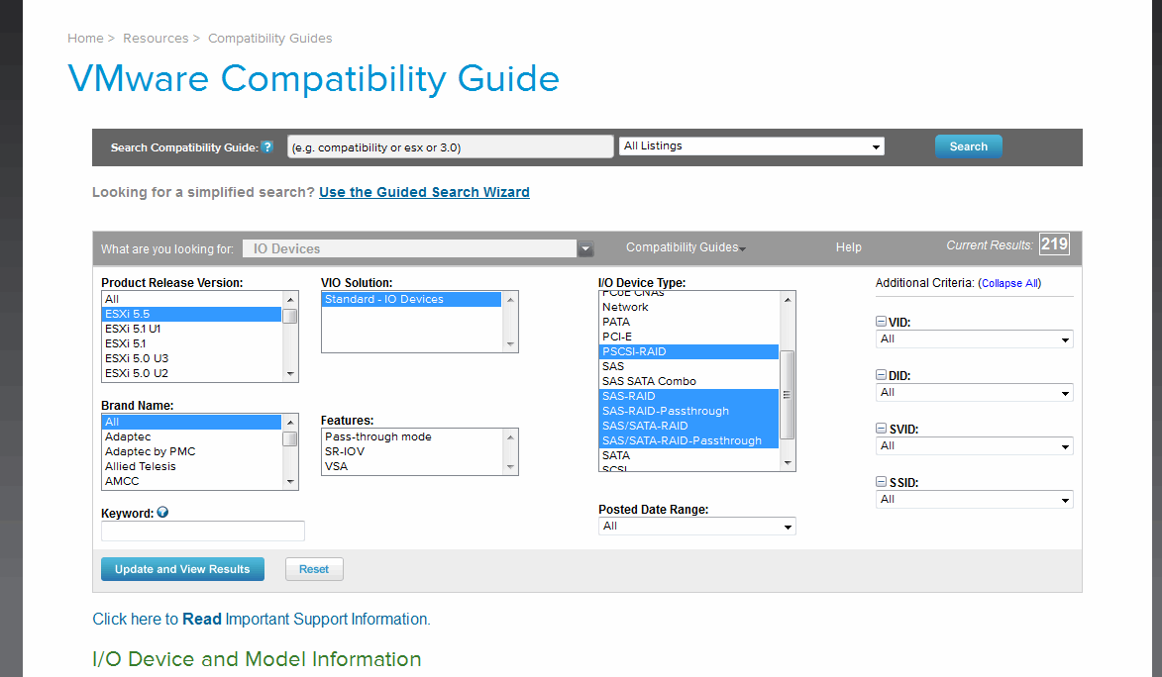The width and height of the screenshot is (1162, 677).
Task: Select ESXi 5.5 in Product Release Version
Action: coord(191,314)
